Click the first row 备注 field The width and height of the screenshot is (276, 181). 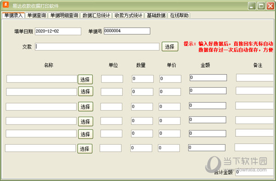tap(255, 78)
